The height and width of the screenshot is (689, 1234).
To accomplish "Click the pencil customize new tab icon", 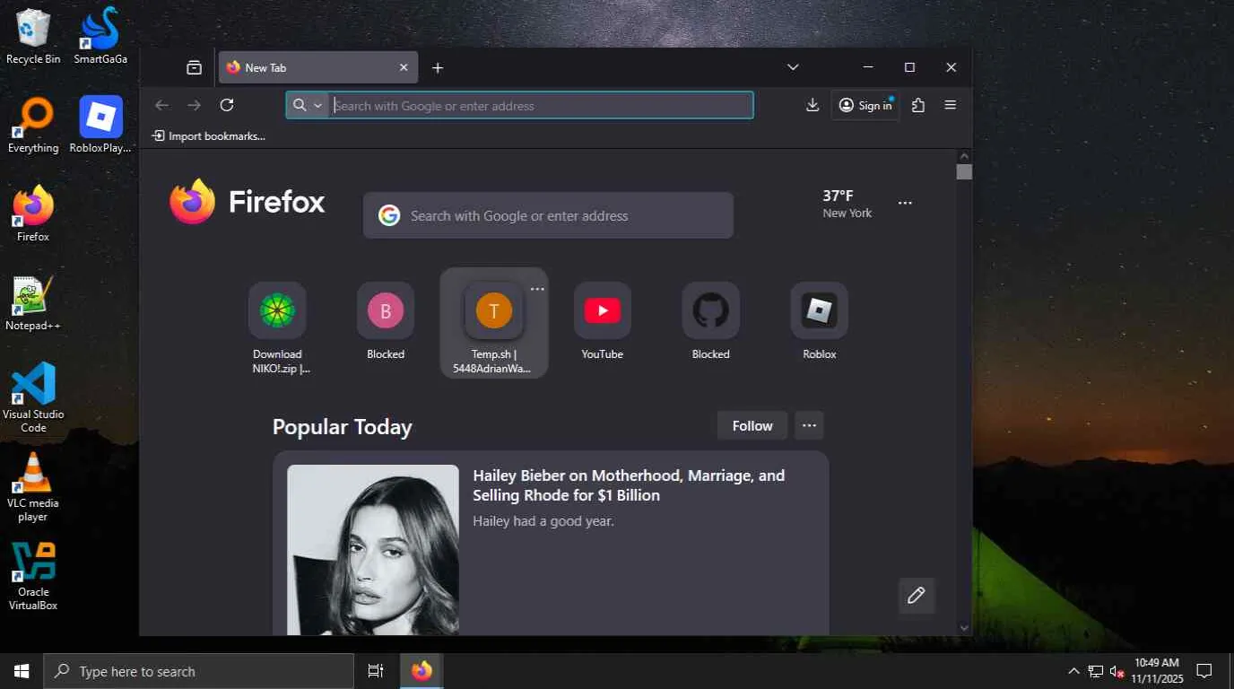I will [916, 596].
